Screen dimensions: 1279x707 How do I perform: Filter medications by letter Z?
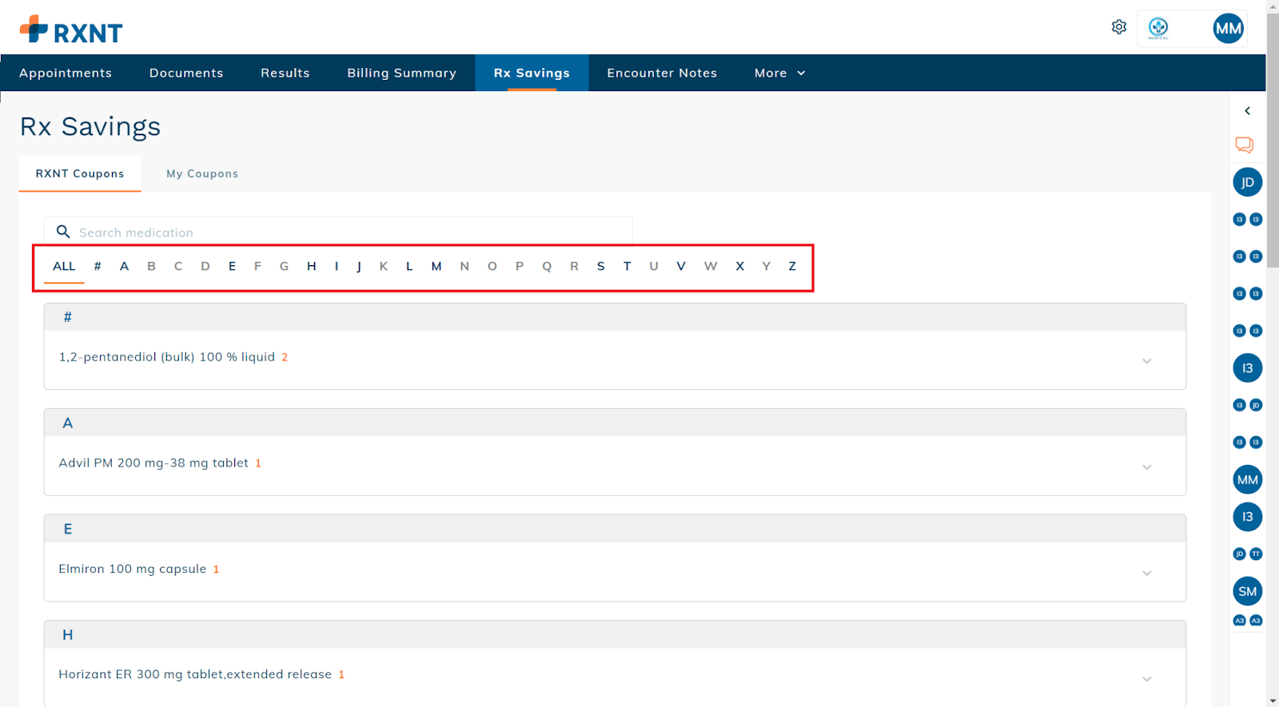click(x=792, y=266)
